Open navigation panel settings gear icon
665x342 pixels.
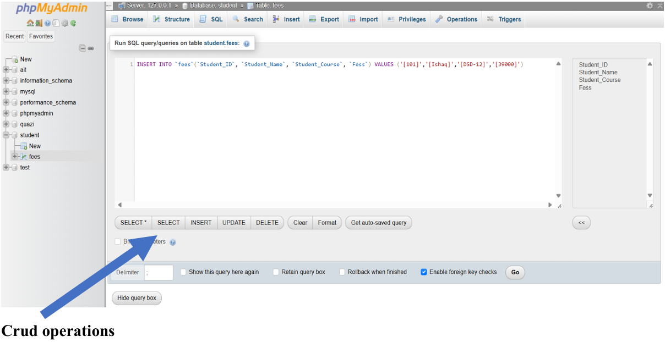64,24
